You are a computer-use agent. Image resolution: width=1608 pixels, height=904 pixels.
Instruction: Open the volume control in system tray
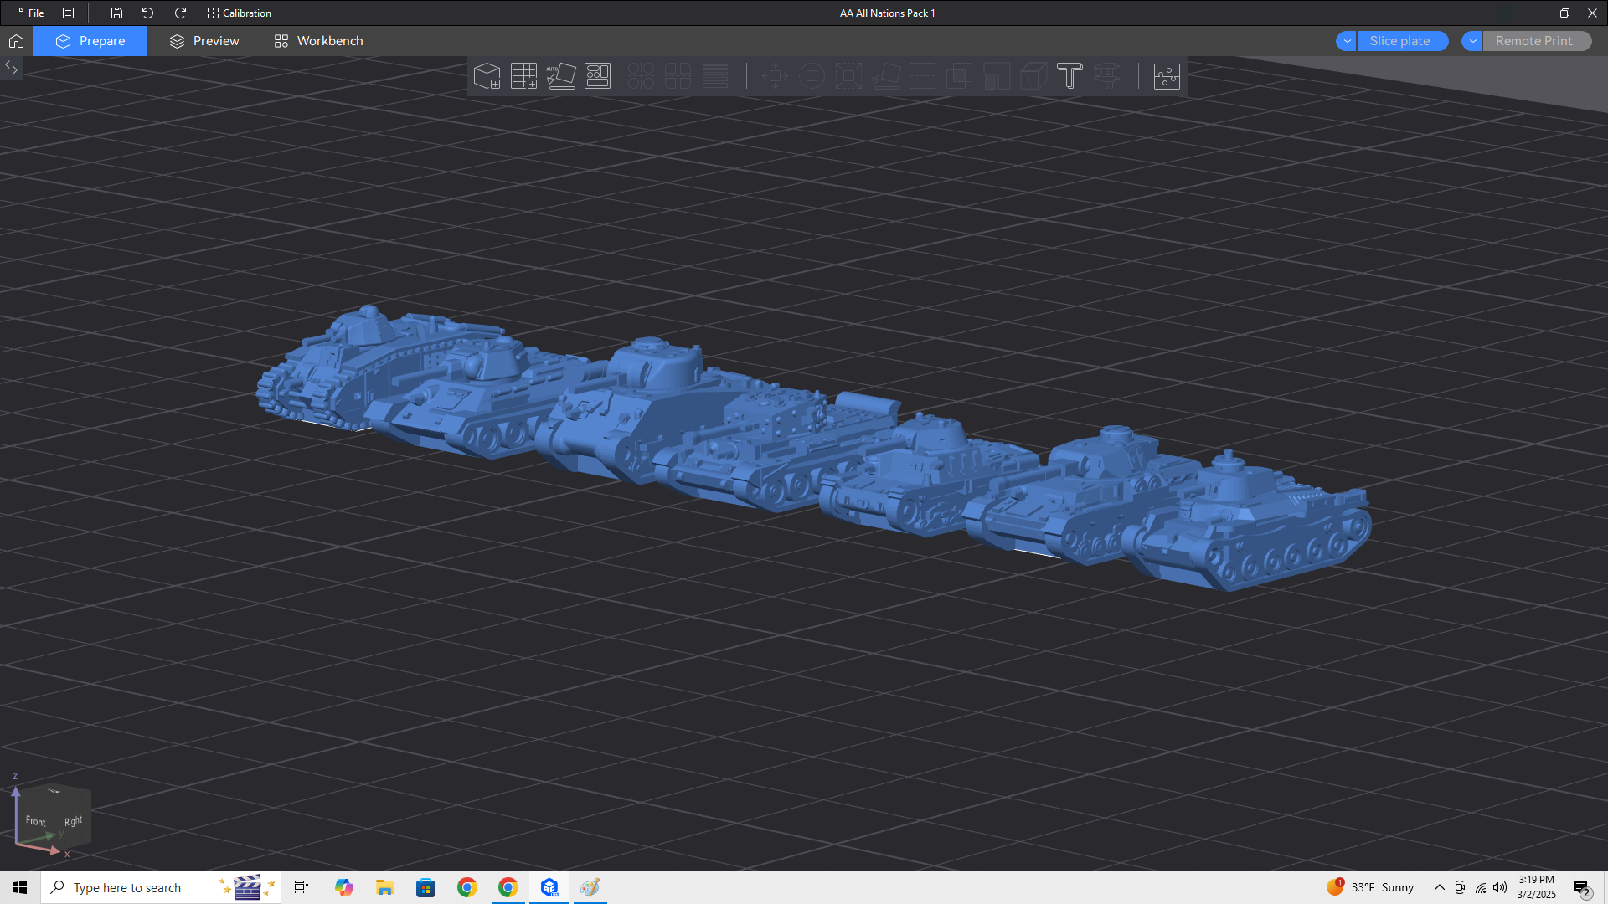point(1500,887)
